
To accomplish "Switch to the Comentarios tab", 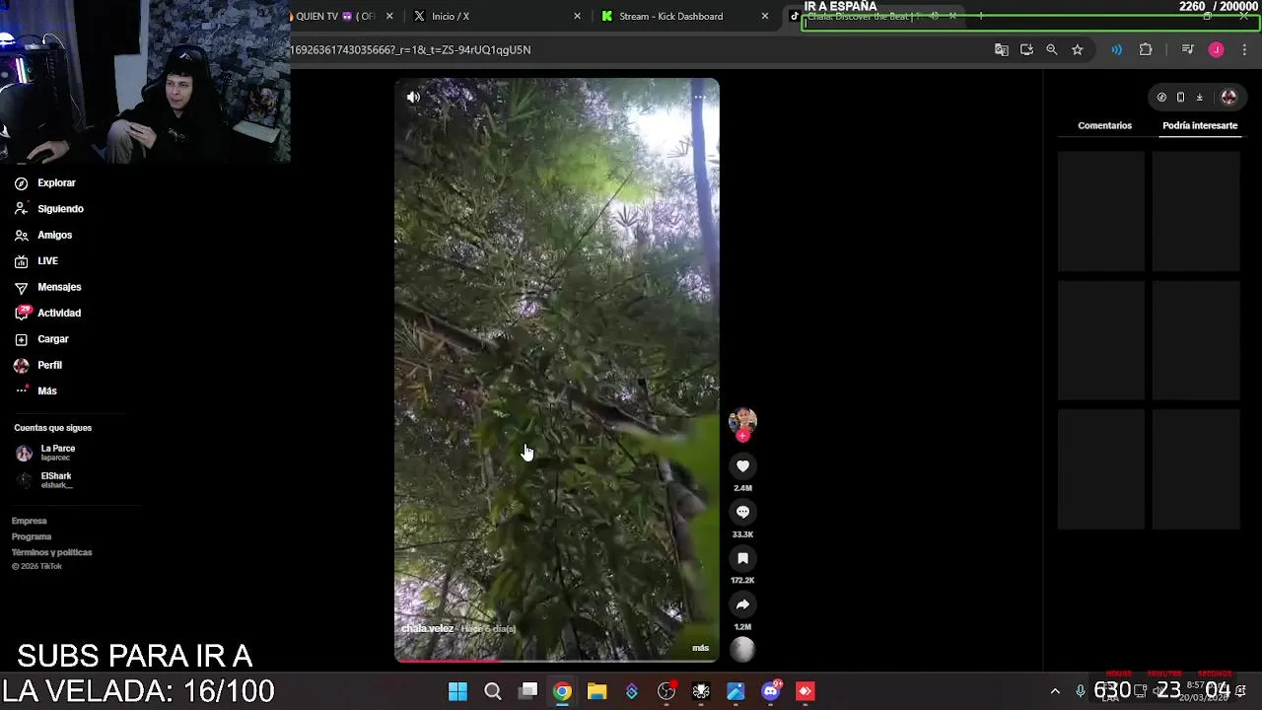I will (1104, 125).
